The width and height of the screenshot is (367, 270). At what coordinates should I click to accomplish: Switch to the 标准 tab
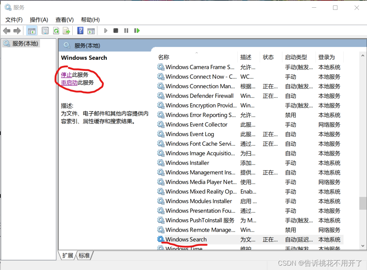(84, 255)
